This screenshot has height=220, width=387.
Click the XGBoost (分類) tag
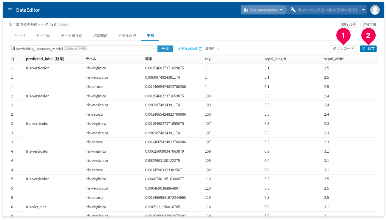pyautogui.click(x=75, y=49)
